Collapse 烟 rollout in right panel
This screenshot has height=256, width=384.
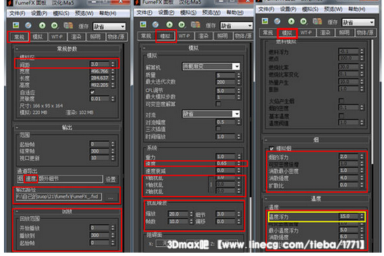pos(316,140)
